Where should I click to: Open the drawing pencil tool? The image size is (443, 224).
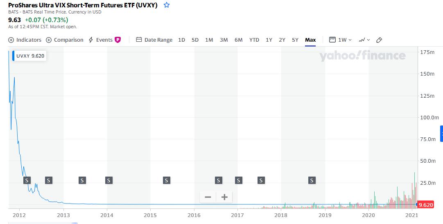pyautogui.click(x=379, y=40)
